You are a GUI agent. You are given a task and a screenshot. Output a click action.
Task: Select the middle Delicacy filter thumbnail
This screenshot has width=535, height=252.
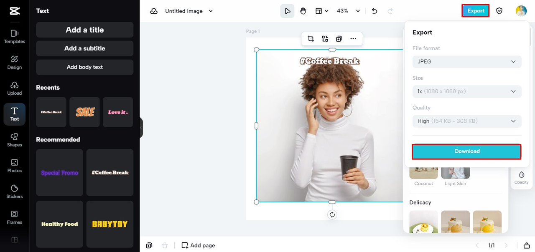pos(456,222)
